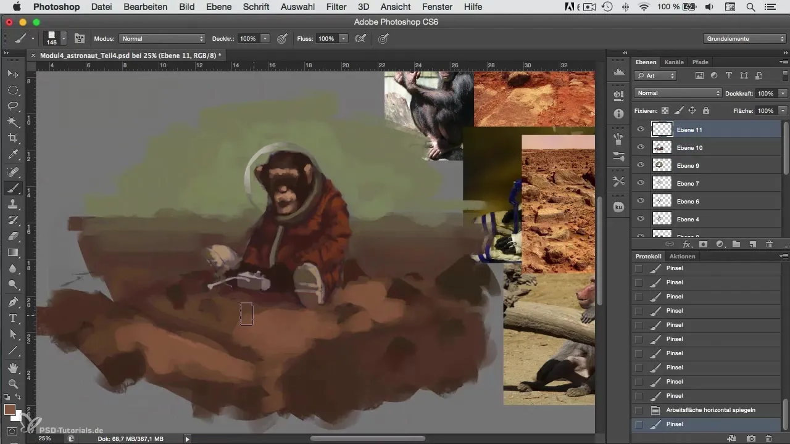Open the Deckkraft layer opacity dropdown
Image resolution: width=790 pixels, height=444 pixels.
(783, 93)
